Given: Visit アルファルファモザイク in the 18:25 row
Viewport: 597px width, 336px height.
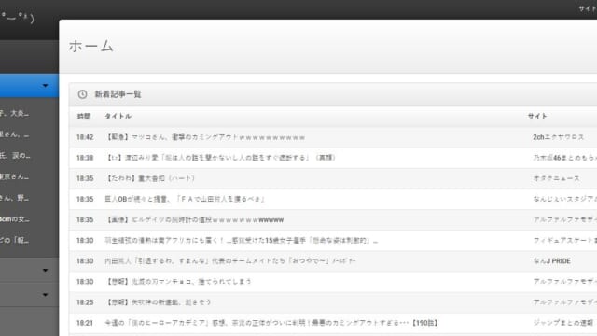Looking at the screenshot, I should [564, 302].
